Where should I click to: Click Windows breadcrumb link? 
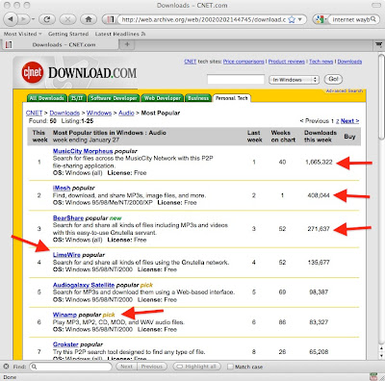tap(99, 113)
